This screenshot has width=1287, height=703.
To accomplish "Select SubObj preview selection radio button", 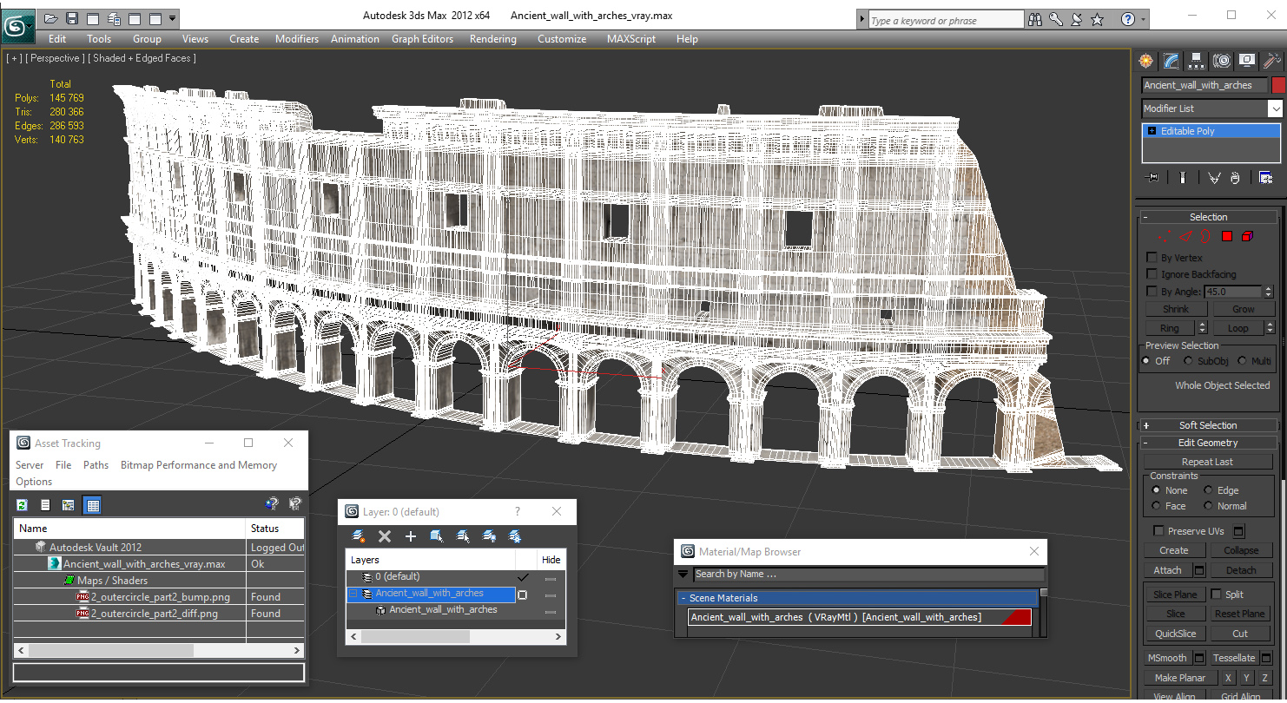I will pyautogui.click(x=1188, y=361).
